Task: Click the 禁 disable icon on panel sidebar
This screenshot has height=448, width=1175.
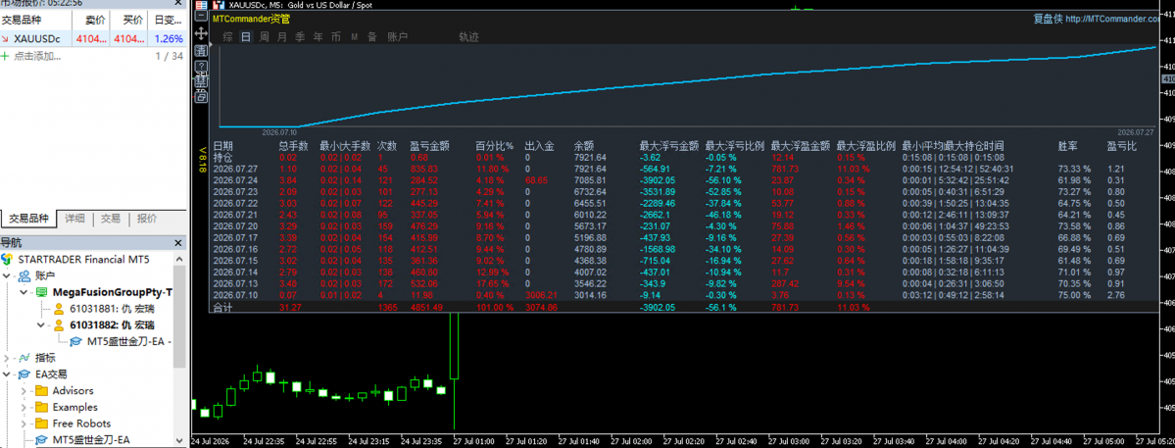Action: tap(201, 81)
